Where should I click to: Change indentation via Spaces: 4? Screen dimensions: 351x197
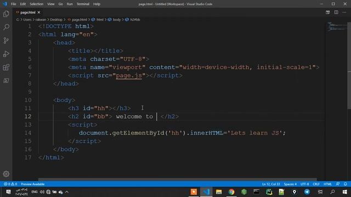(290, 184)
